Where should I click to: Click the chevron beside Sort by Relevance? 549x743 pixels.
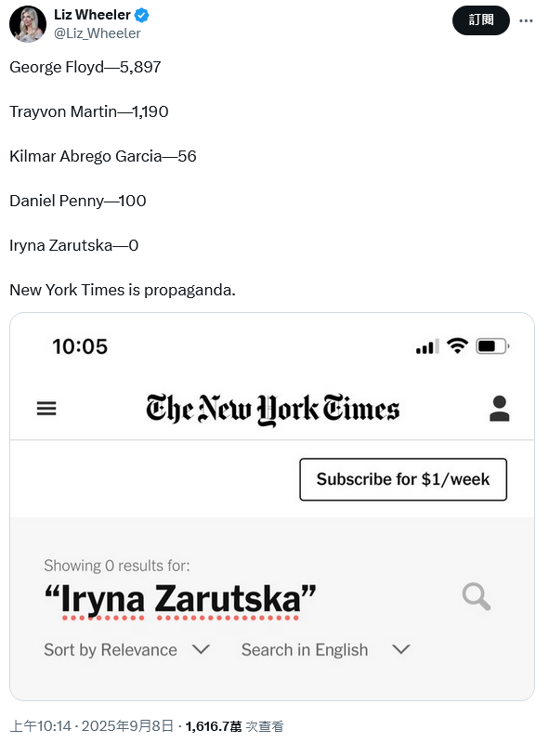[x=201, y=649]
